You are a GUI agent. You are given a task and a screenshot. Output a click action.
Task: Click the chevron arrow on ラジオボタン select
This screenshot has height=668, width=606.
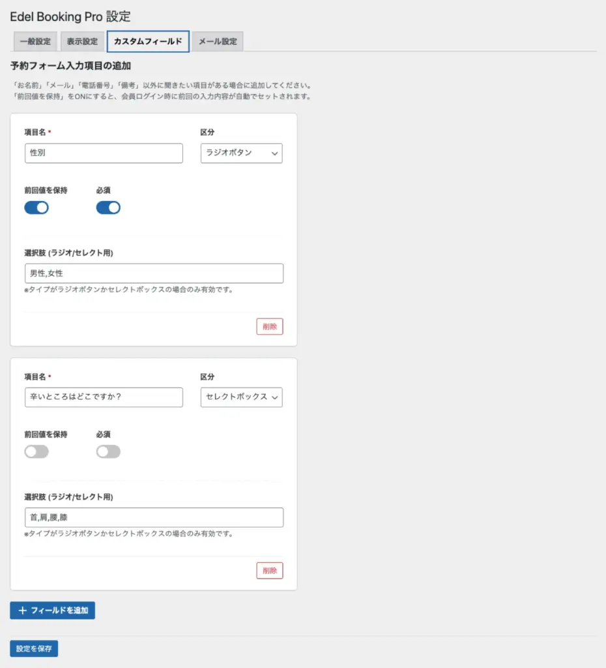pos(274,154)
